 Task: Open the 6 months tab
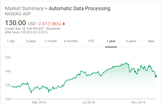point(71,41)
